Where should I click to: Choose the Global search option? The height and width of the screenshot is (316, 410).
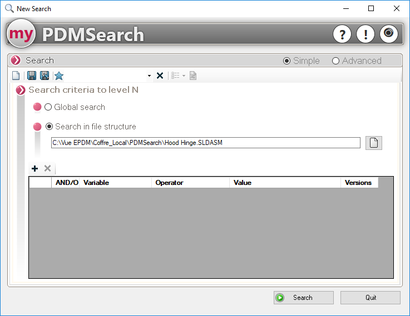48,107
